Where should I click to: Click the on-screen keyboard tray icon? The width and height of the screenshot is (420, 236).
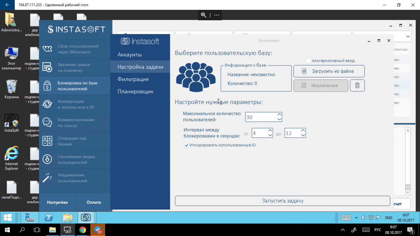[x=346, y=218]
